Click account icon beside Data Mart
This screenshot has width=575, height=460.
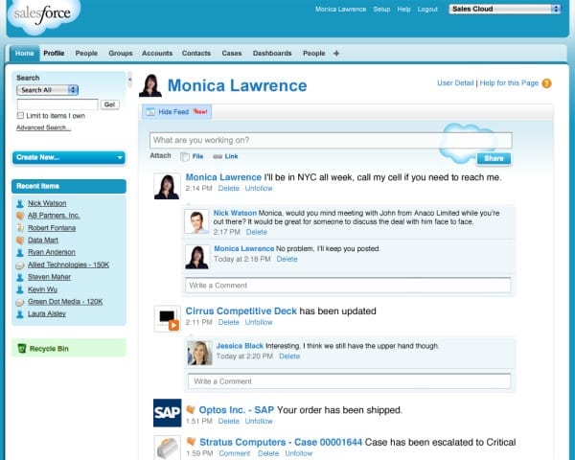tap(20, 241)
